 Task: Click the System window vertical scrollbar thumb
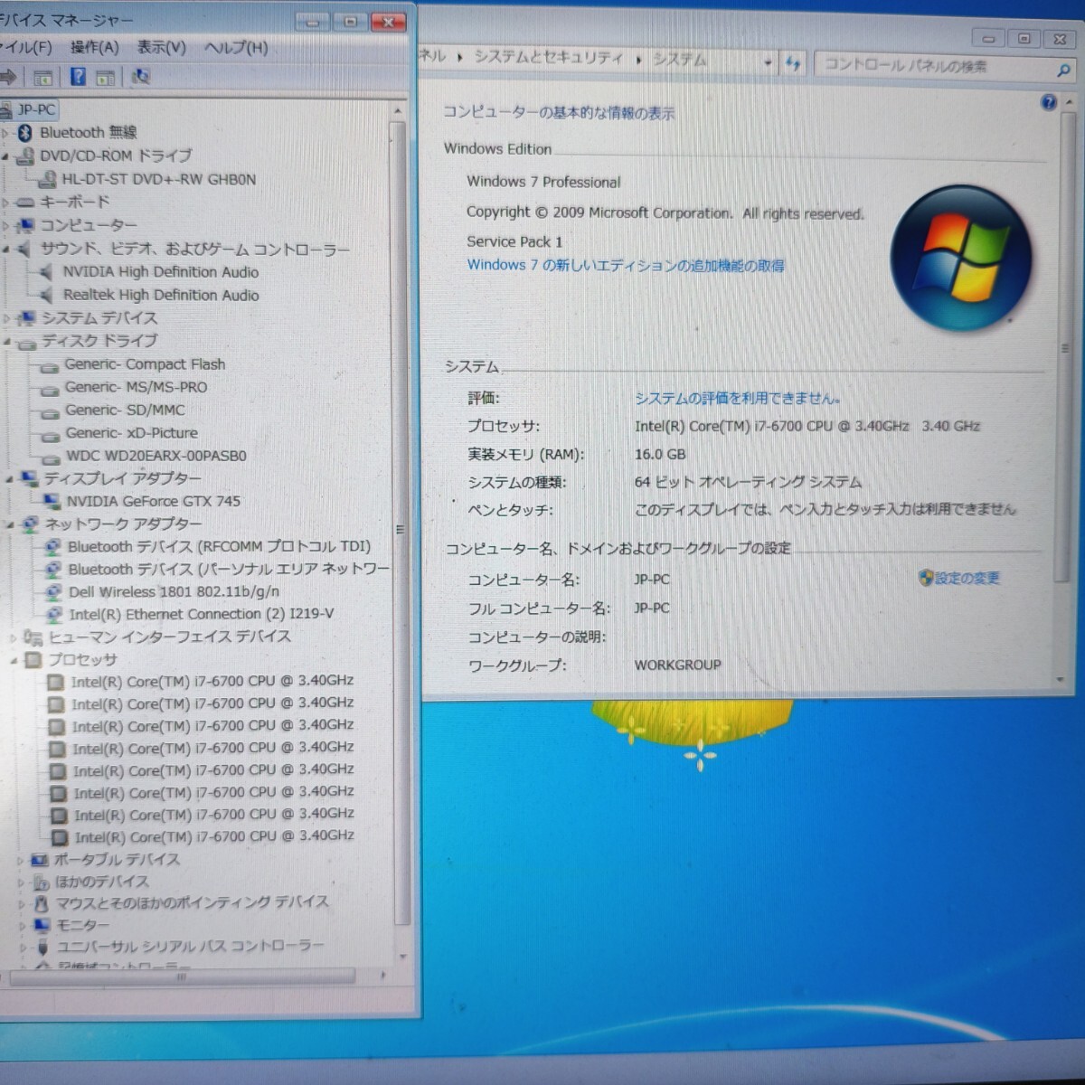point(1064,348)
